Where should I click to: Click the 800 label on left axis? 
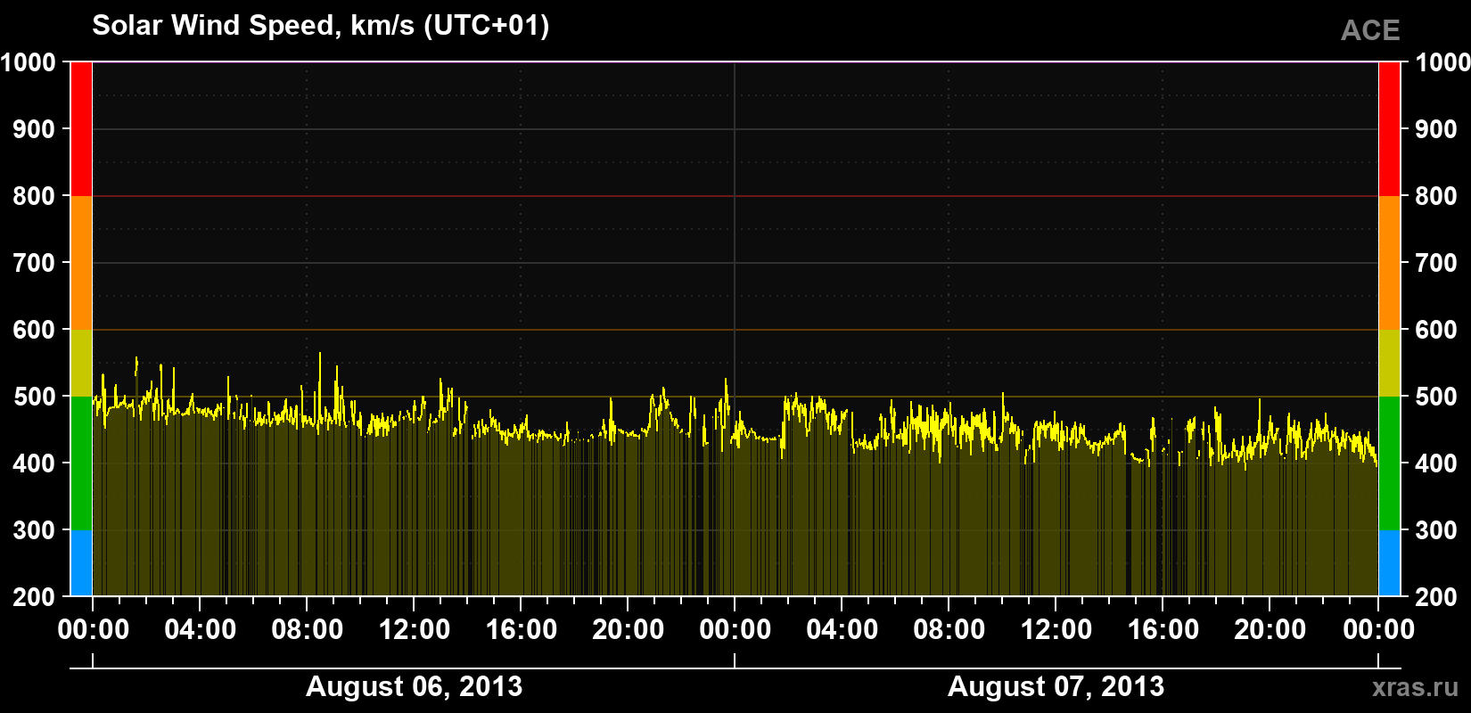pyautogui.click(x=34, y=196)
